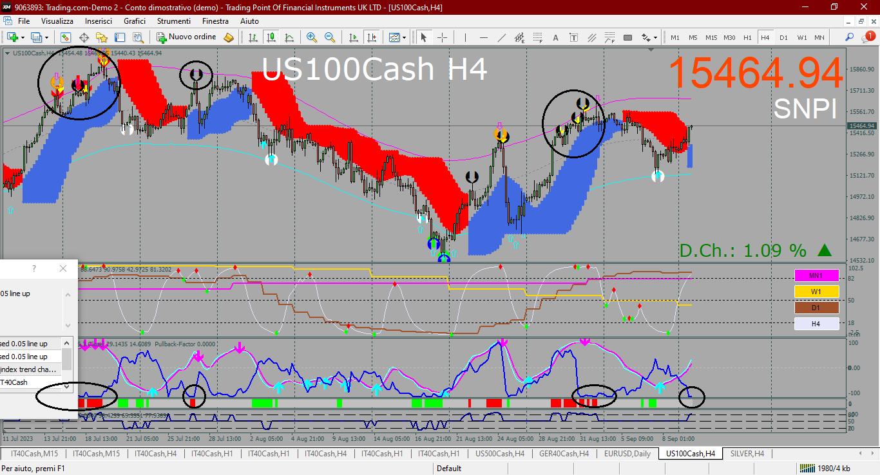Screen dimensions: 880x475
Task: Open the chart templates icon
Action: point(394,37)
